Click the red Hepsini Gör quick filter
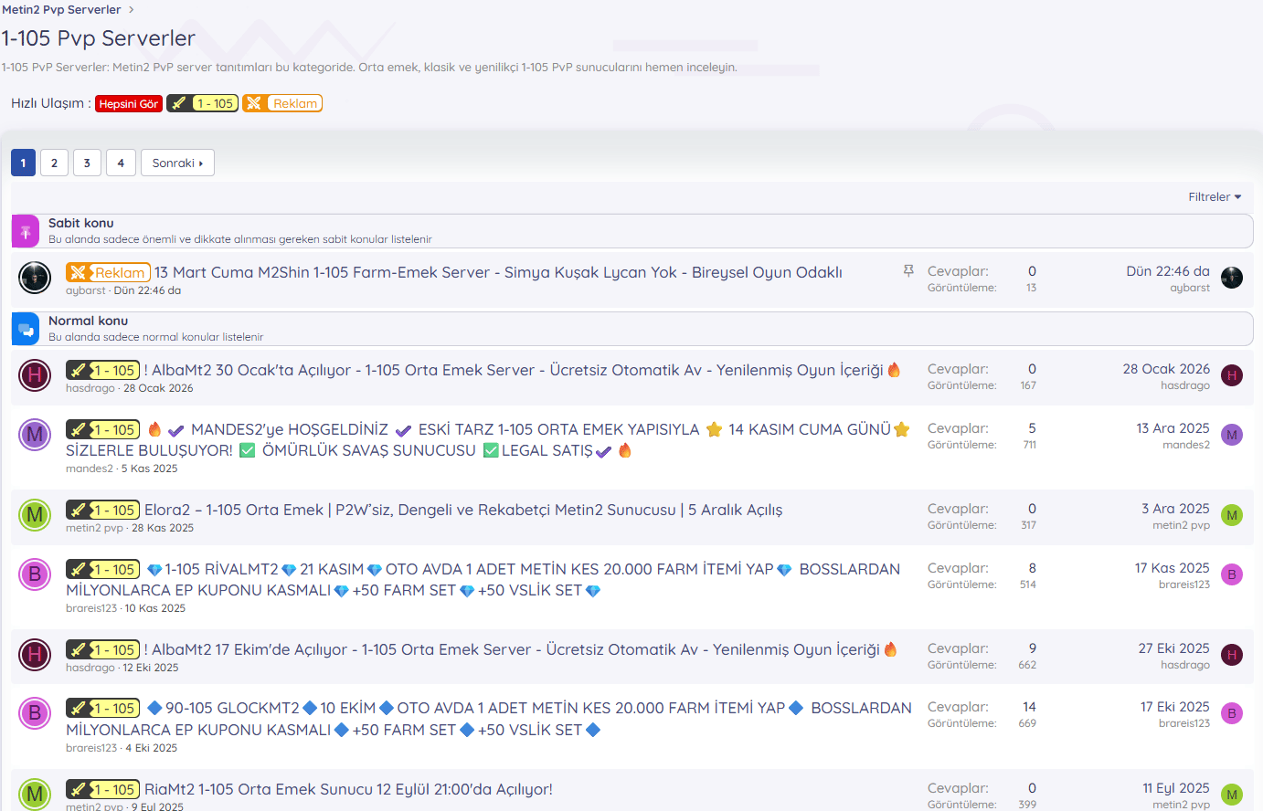 (129, 104)
